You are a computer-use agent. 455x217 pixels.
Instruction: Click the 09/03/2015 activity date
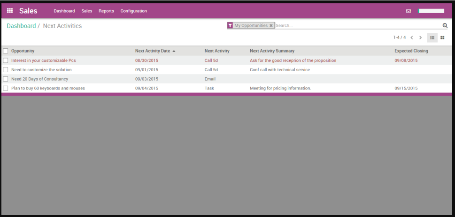(x=147, y=79)
